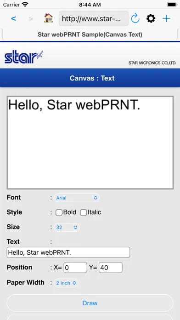Click the Canvas : Text header title
The width and height of the screenshot is (180, 320).
click(92, 78)
